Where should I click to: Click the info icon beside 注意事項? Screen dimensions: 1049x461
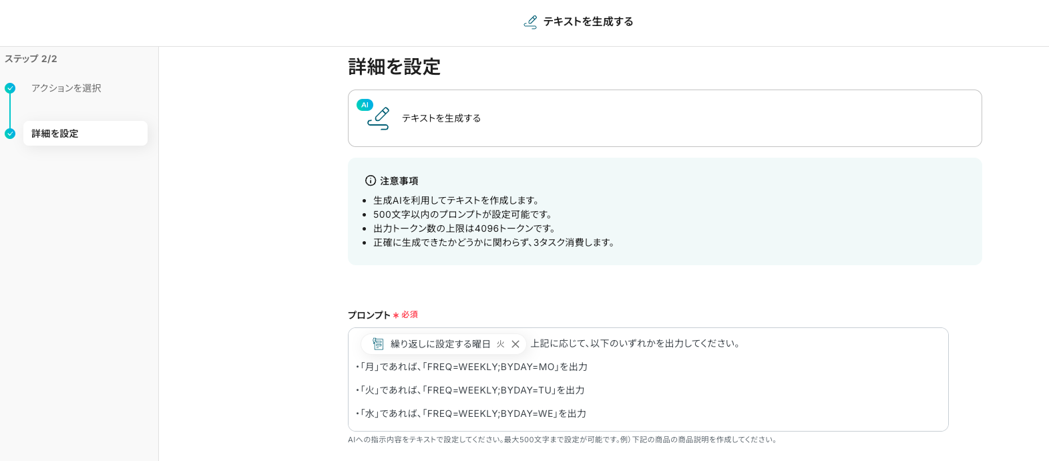(371, 180)
